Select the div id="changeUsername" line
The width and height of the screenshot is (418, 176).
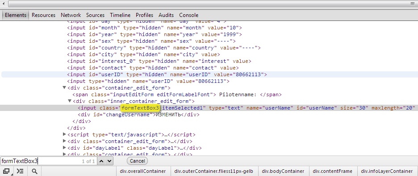[x=138, y=115]
